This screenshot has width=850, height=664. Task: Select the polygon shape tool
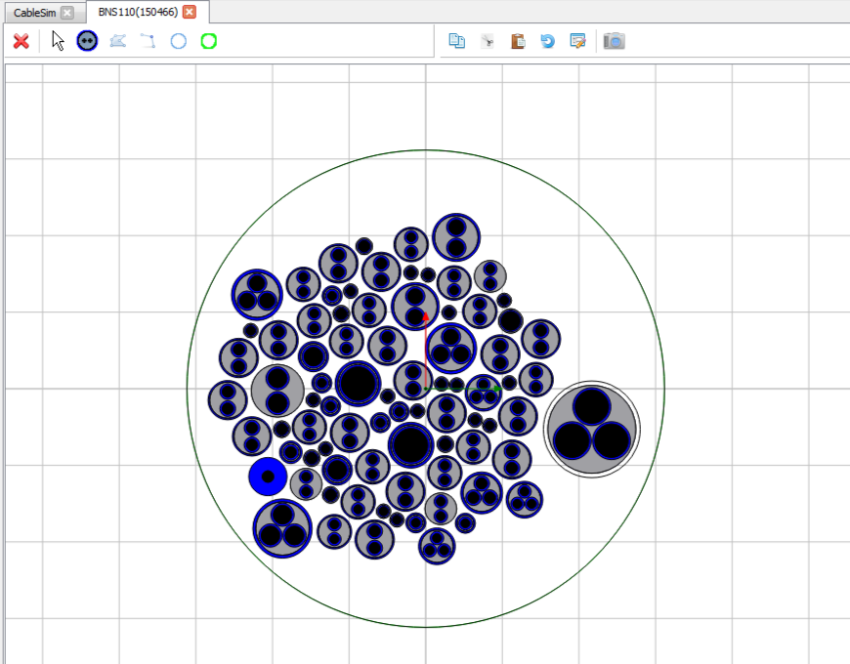pyautogui.click(x=118, y=41)
